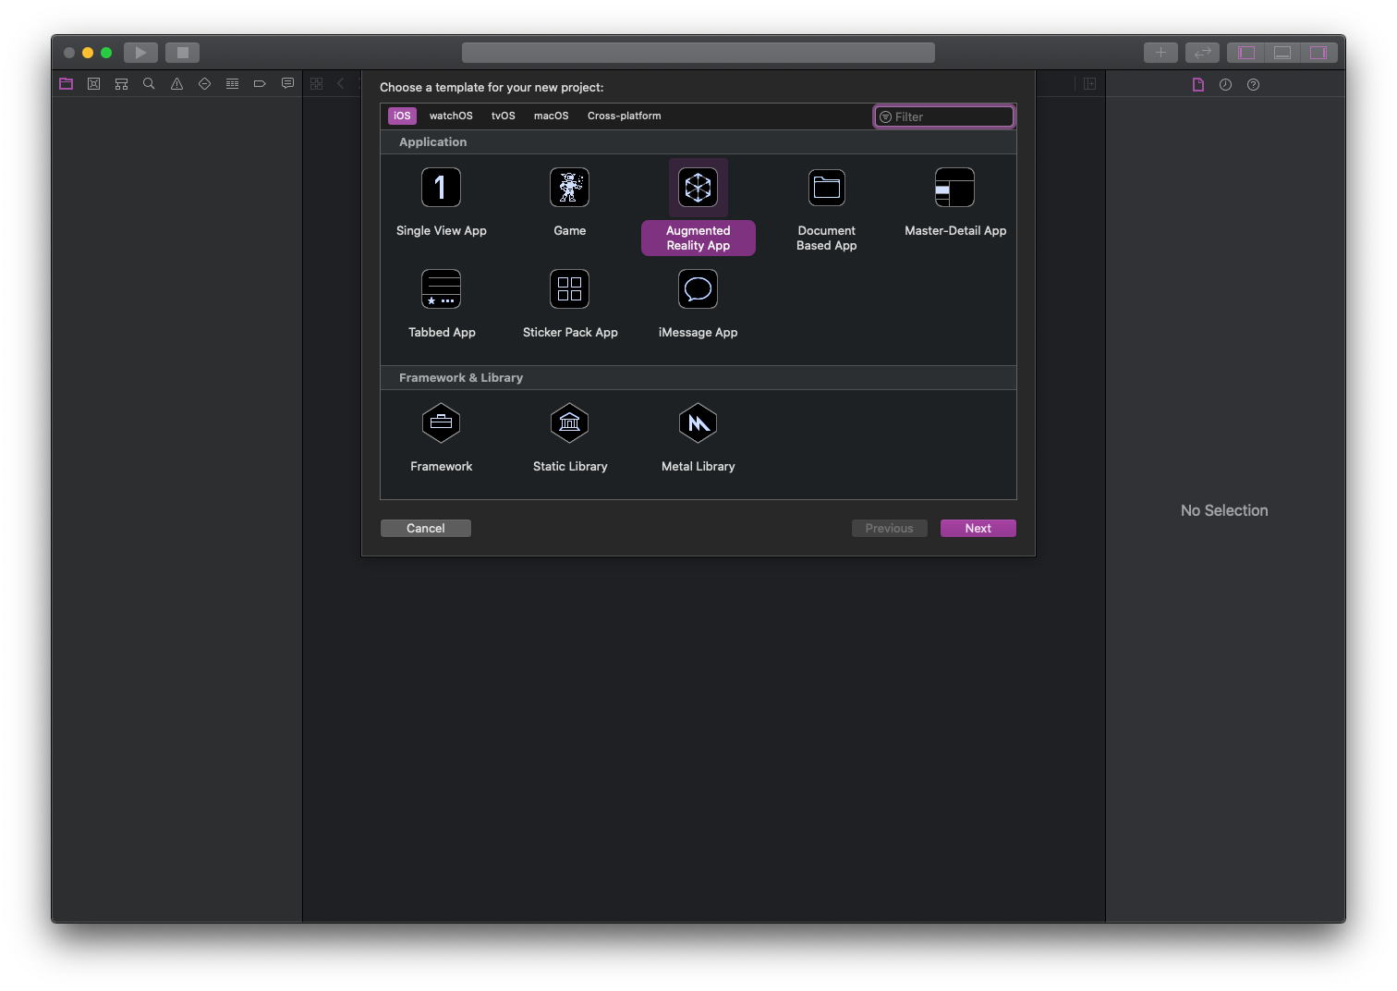Open the Cross-platform tab
The width and height of the screenshot is (1397, 991).
coord(624,116)
